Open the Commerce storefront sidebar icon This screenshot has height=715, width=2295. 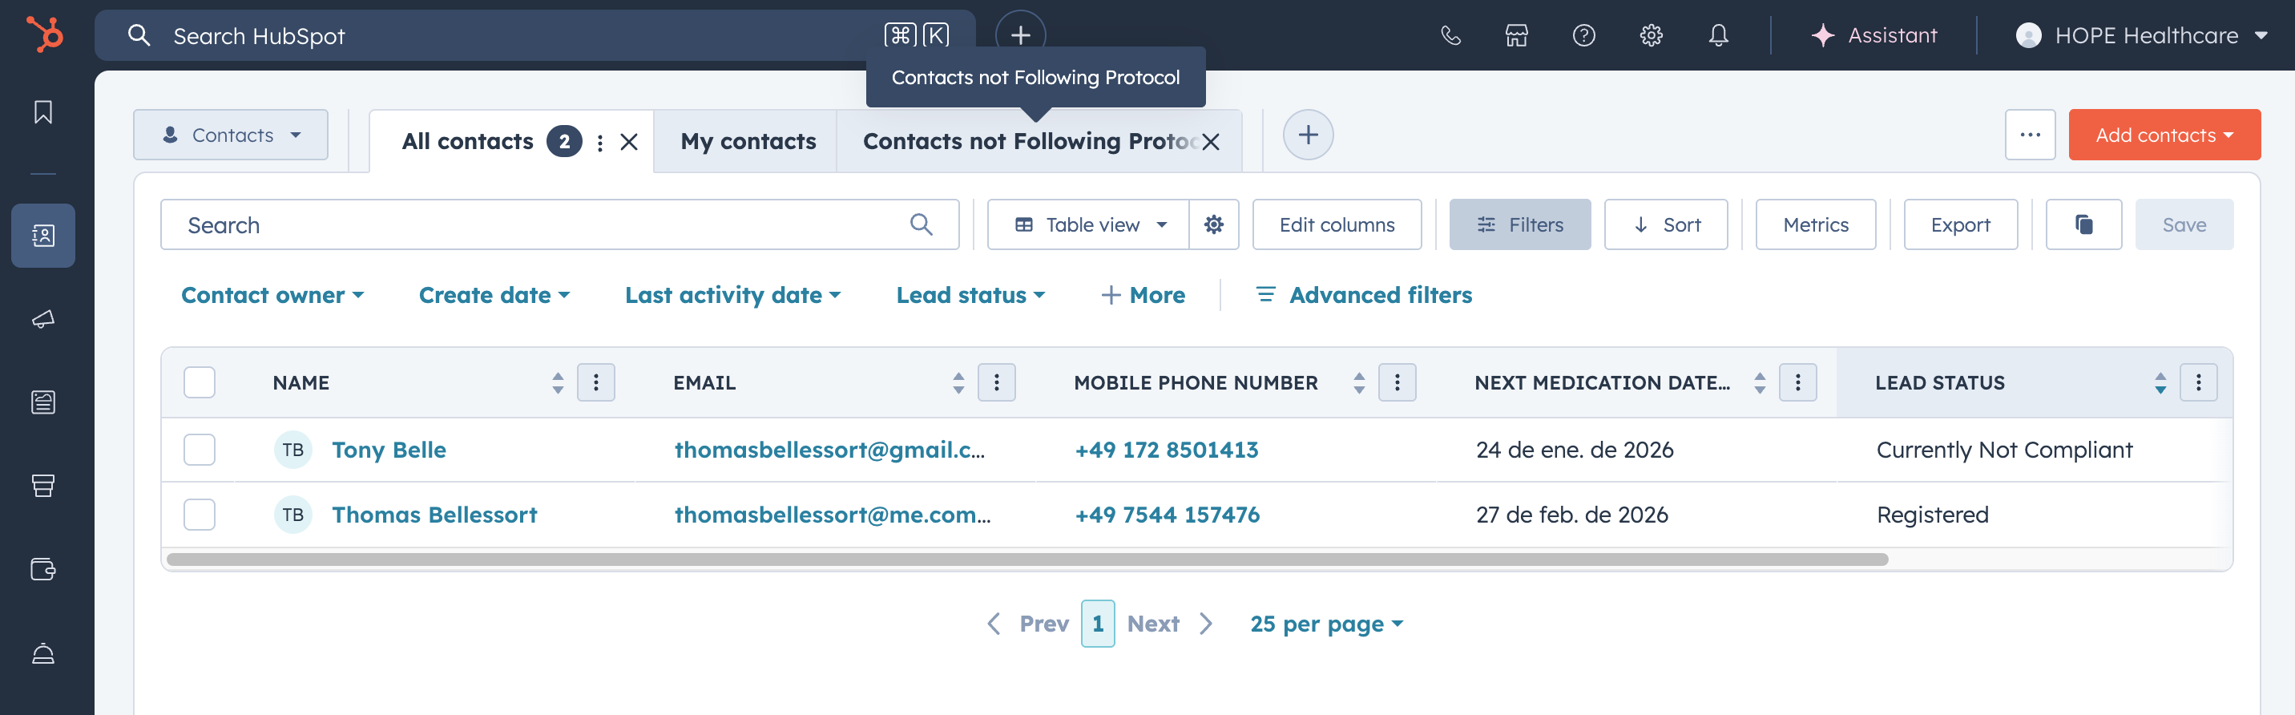[42, 486]
